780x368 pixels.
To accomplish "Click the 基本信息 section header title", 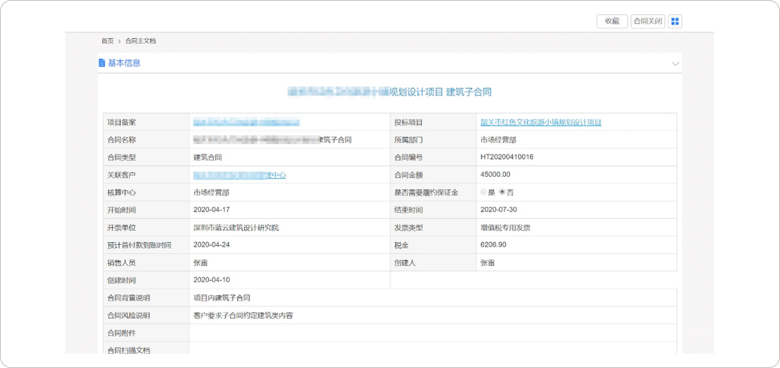I will (124, 63).
